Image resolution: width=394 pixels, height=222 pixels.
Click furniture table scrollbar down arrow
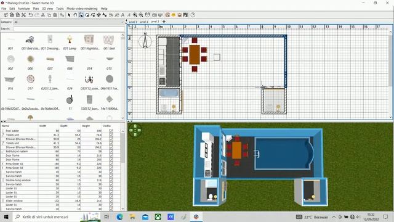pyautogui.click(x=123, y=208)
